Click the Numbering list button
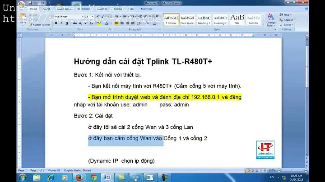Viewport: 325px width, 182px height. click(125, 17)
